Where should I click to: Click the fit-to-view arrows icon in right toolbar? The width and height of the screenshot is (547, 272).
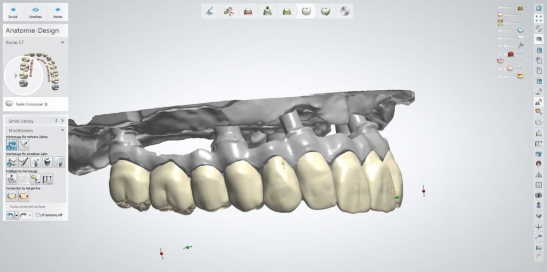click(x=538, y=18)
